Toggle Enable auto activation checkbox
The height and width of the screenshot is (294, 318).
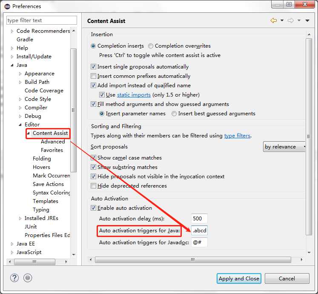coord(93,208)
